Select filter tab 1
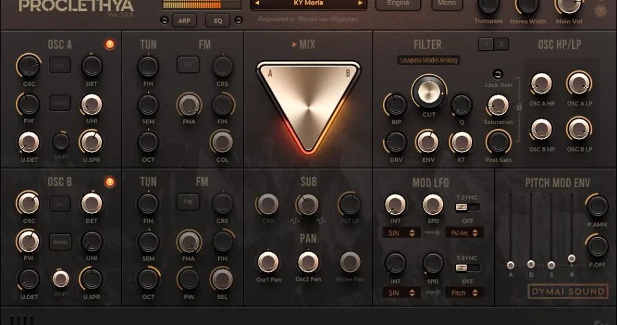 (x=486, y=44)
